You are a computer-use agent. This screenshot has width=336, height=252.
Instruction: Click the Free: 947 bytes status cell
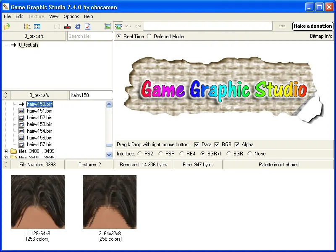tap(198, 165)
